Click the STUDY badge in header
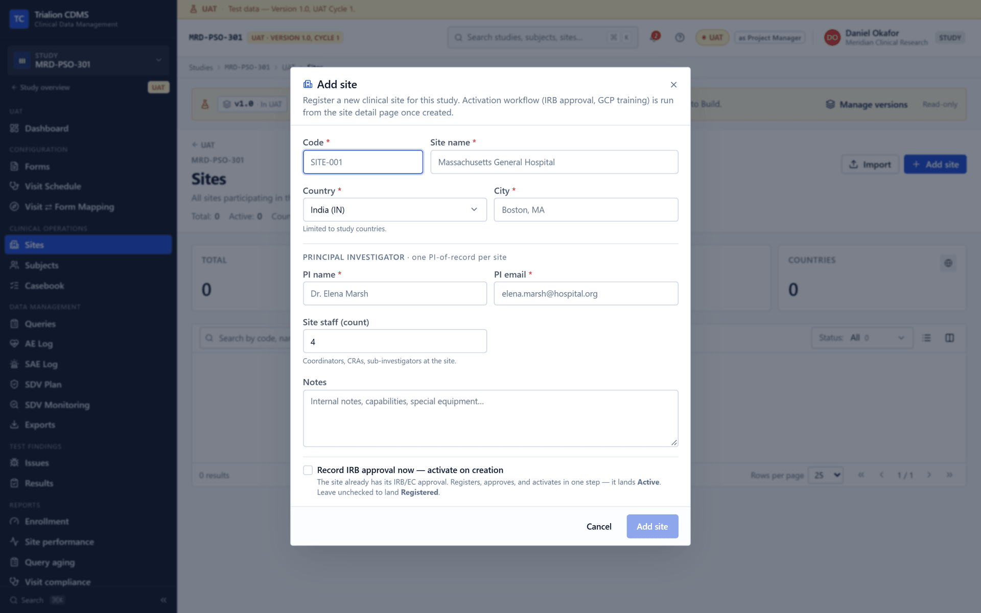Viewport: 981px width, 613px height. pyautogui.click(x=950, y=37)
